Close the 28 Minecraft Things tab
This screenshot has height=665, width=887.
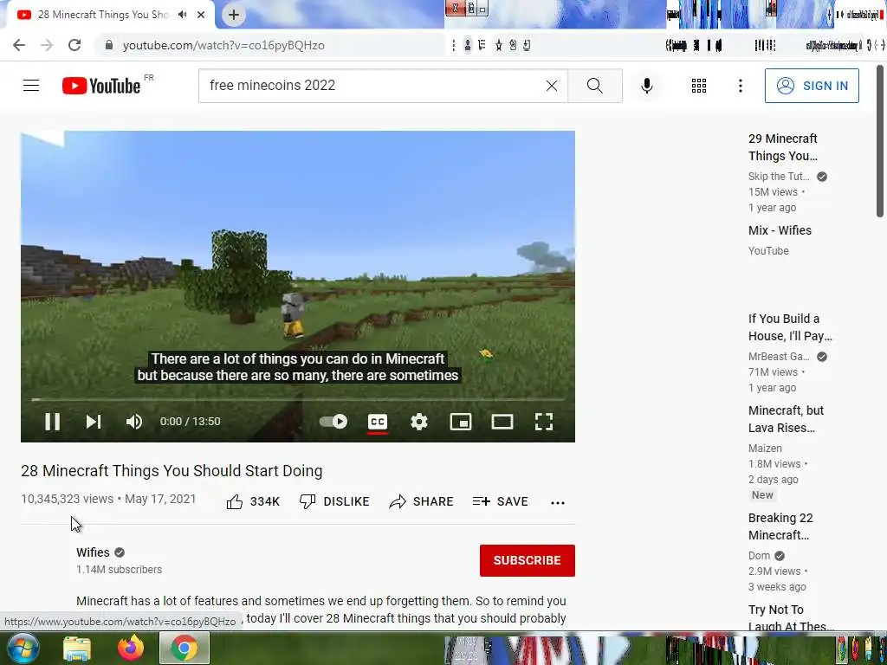click(x=201, y=15)
